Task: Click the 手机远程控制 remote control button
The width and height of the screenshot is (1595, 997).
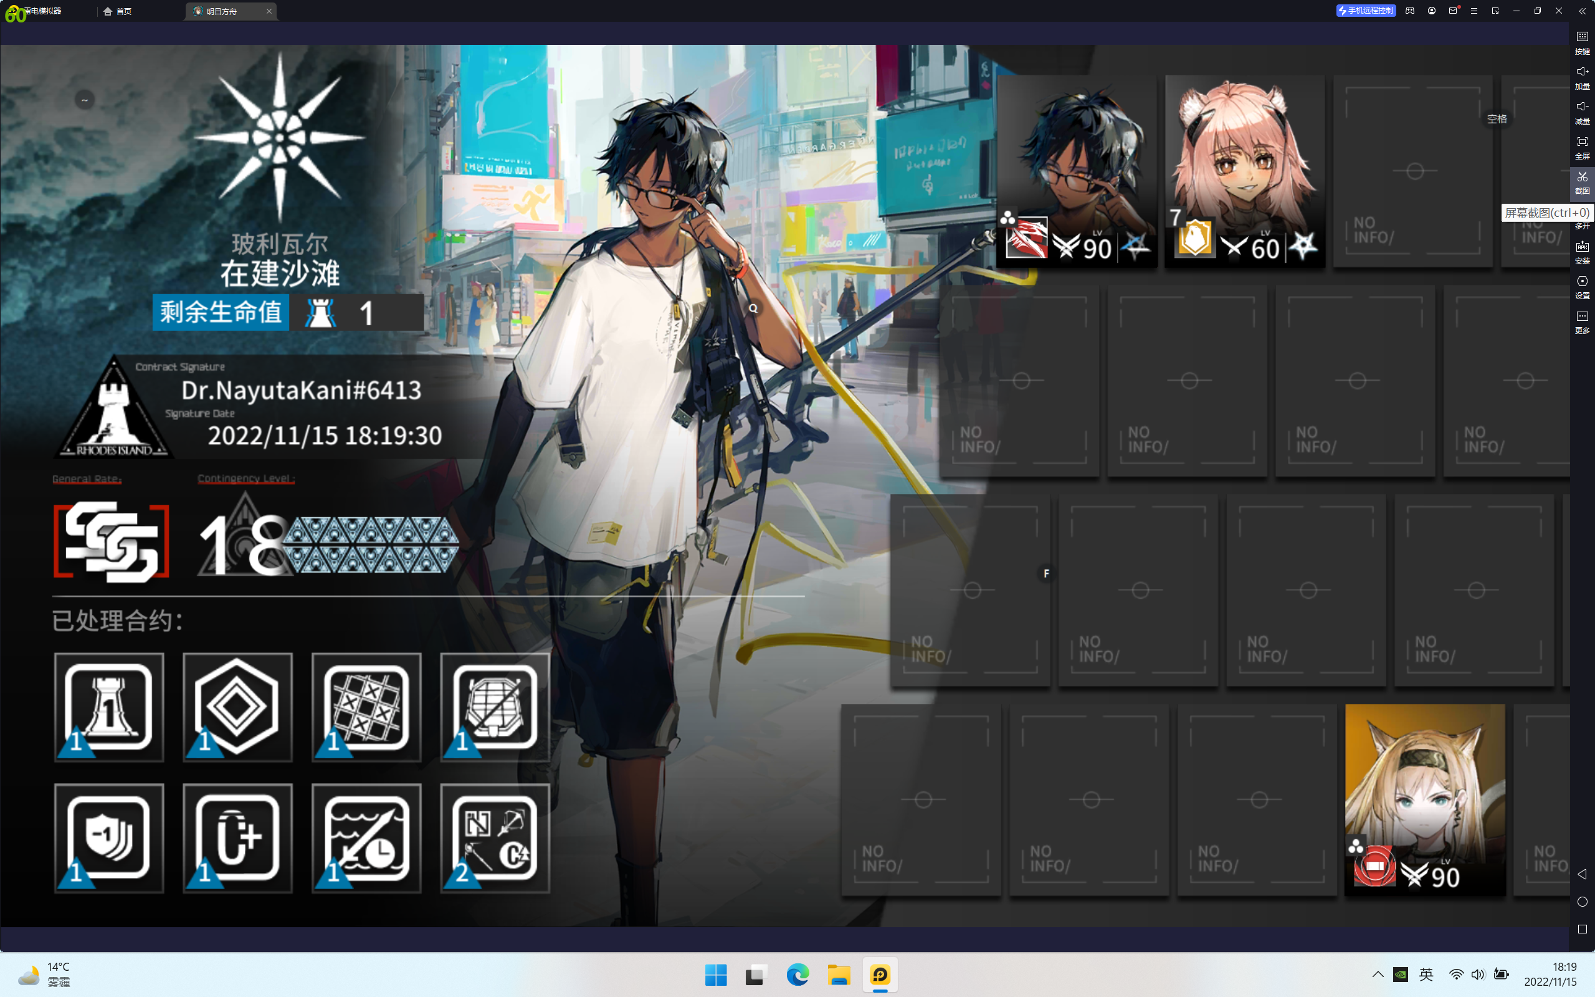Action: (x=1366, y=11)
